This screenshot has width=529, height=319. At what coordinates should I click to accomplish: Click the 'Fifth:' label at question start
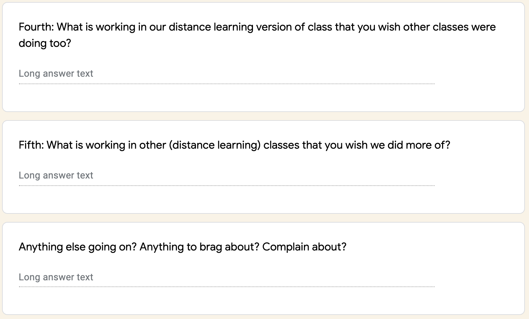pyautogui.click(x=31, y=145)
